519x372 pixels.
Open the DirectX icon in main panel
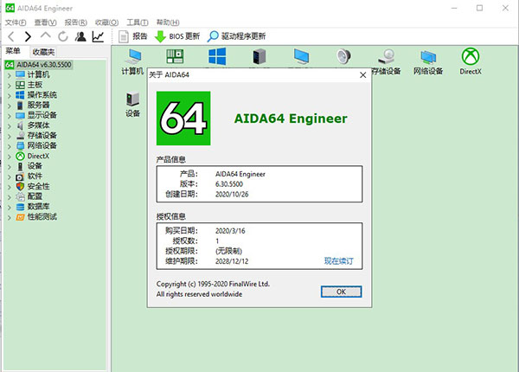click(471, 61)
